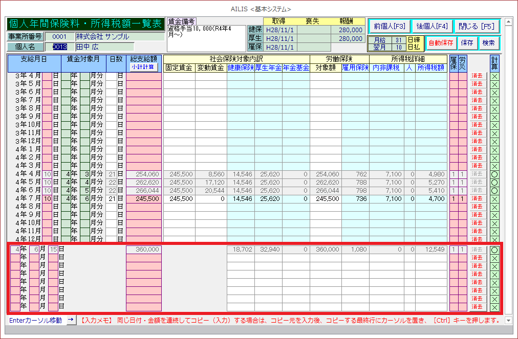Viewport: 518px width, 339px height.
Task: Open the 検索 search button
Action: (x=489, y=43)
